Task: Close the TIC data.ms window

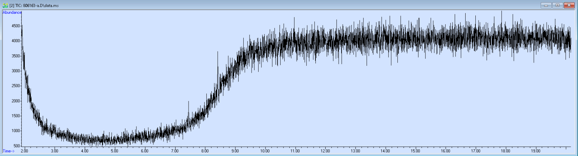Action: point(569,5)
